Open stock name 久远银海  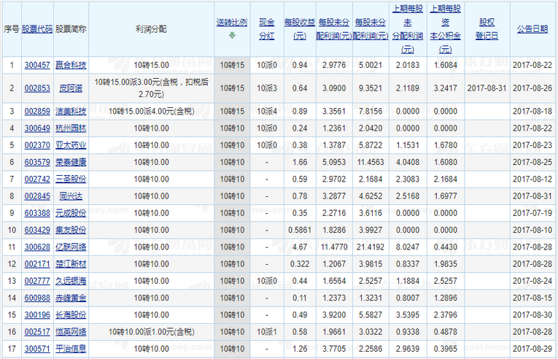coord(71,281)
